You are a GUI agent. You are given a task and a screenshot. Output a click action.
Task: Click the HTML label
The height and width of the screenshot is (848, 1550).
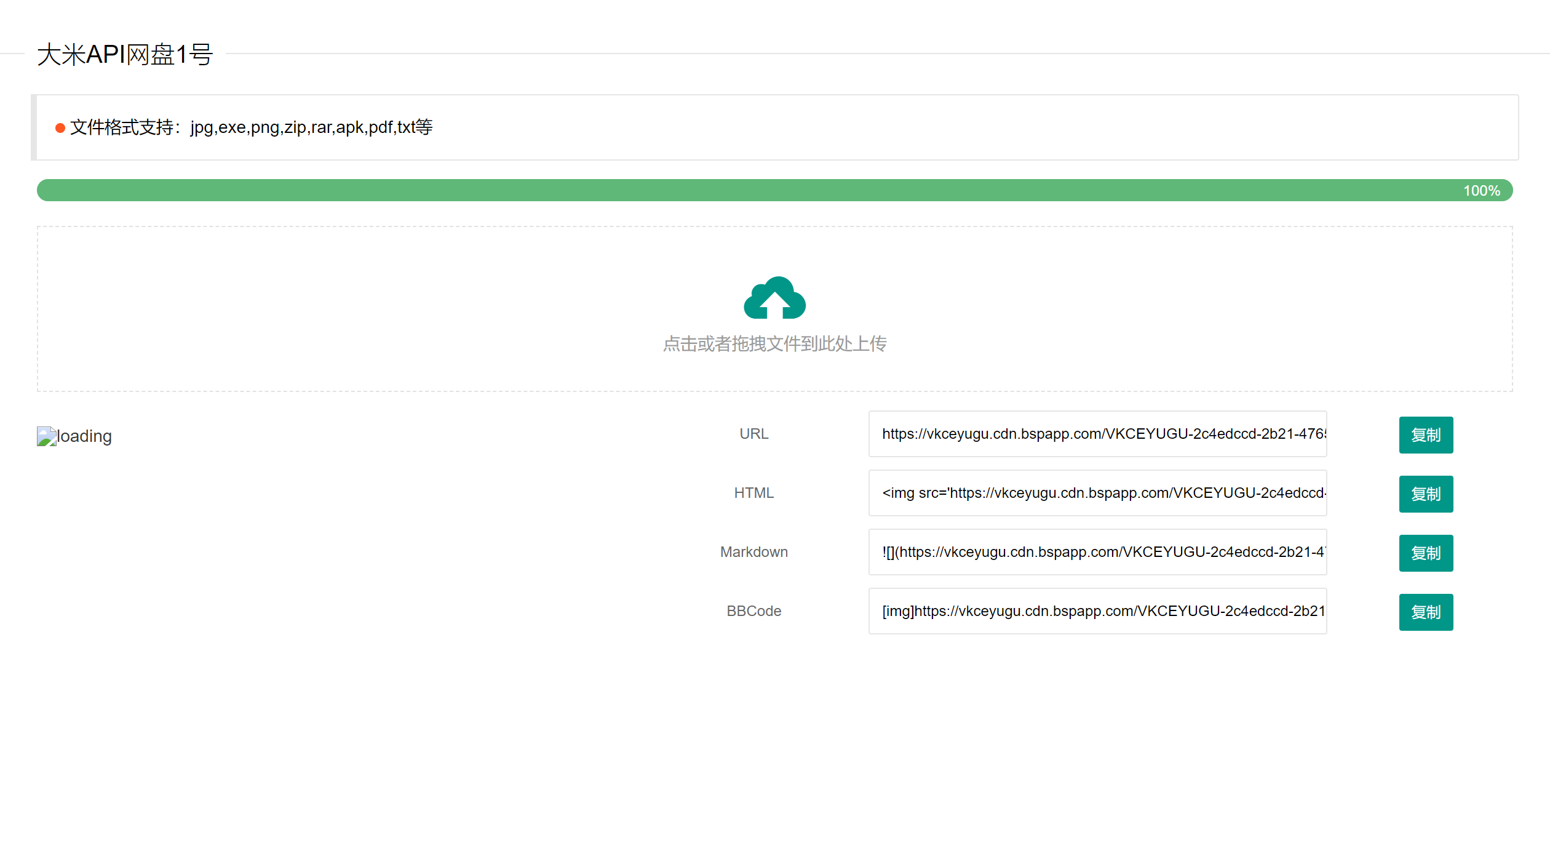753,493
